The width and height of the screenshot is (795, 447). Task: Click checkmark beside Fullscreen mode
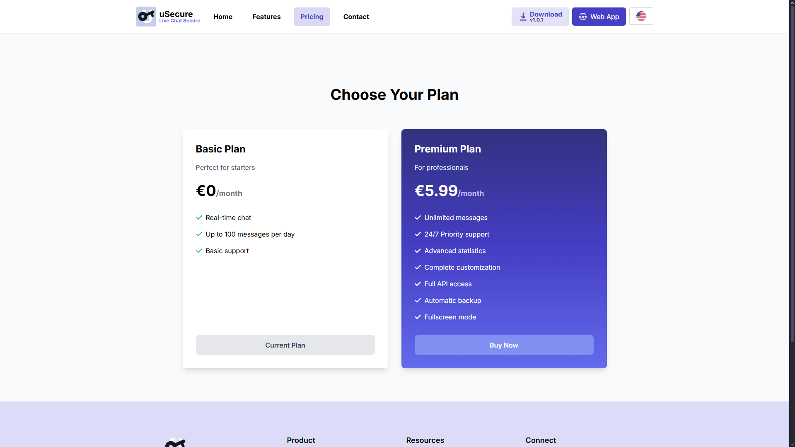click(418, 317)
